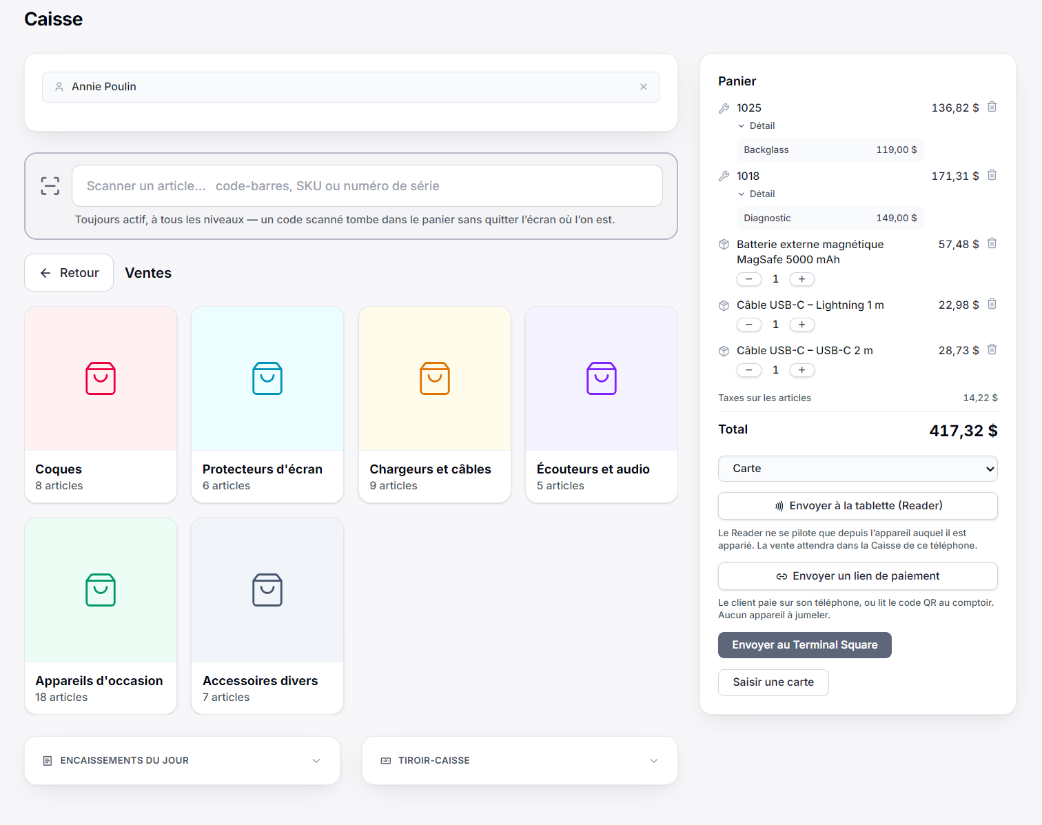This screenshot has height=825, width=1042.
Task: Decrease quantity of Câble USB-C – USB-C 2 m
Action: (749, 370)
